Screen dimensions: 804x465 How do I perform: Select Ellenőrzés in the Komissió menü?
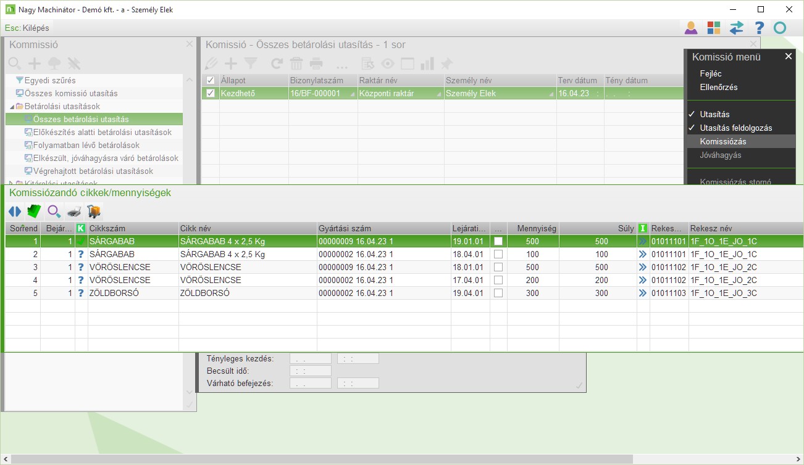point(719,87)
